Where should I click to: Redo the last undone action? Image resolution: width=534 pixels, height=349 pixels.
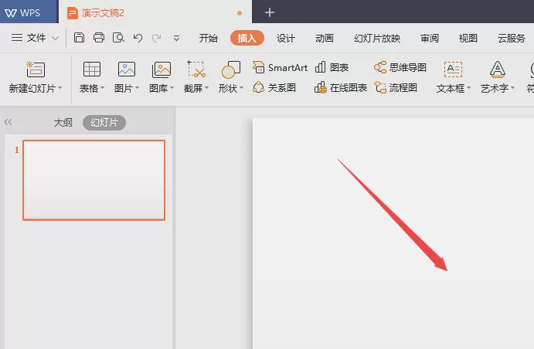(157, 38)
